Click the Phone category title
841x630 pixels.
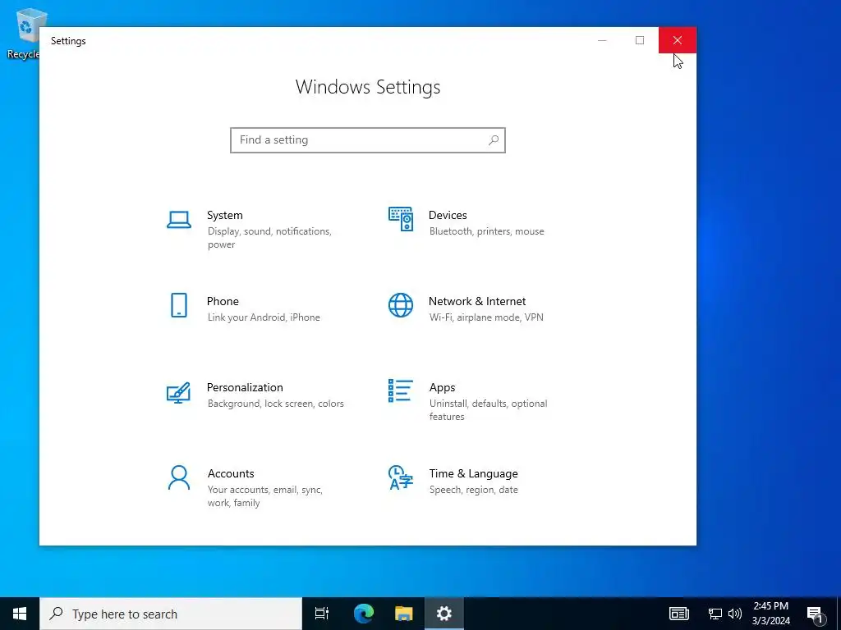(223, 302)
